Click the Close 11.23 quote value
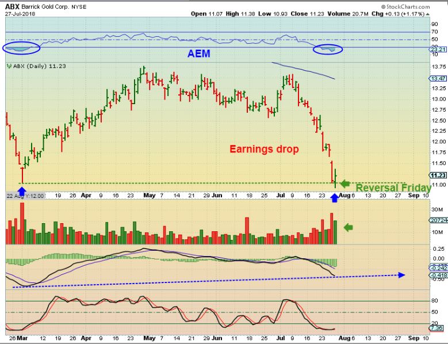Screen dimensions: 448x344 [308, 14]
